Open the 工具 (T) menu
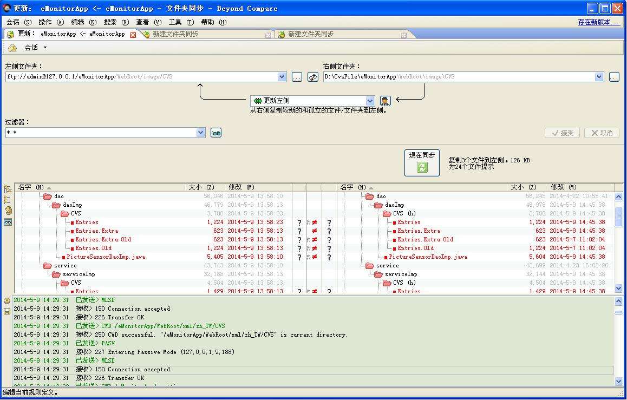627x400 pixels. (181, 22)
